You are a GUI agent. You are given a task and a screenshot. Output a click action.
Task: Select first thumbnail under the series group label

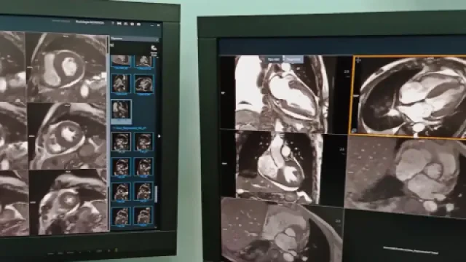(122, 142)
